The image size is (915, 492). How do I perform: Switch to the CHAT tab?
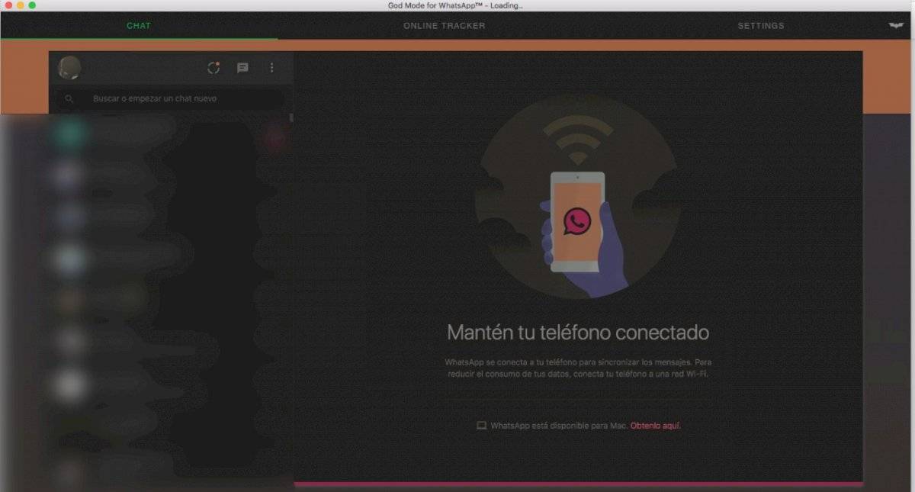click(x=139, y=26)
